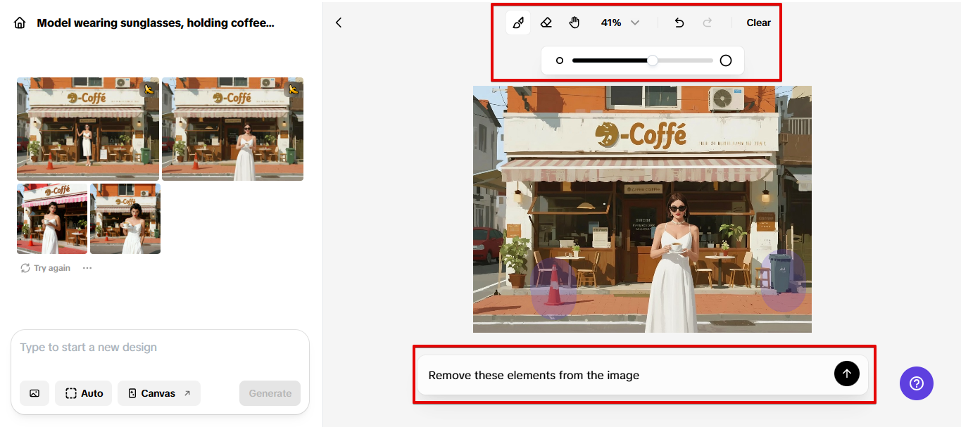Adjust the brush size slider handle
This screenshot has width=961, height=427.
coord(653,60)
